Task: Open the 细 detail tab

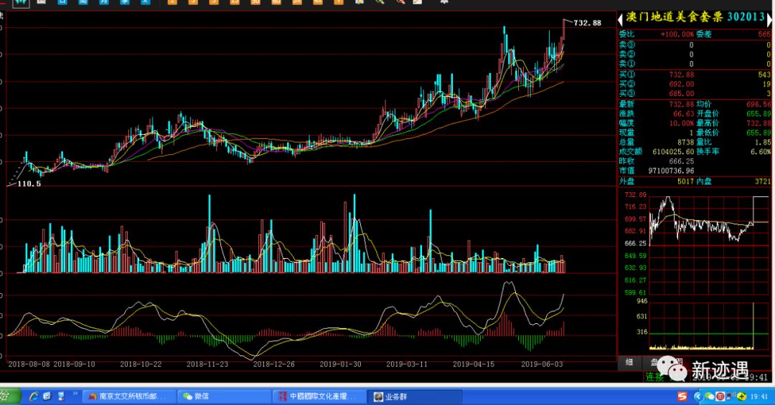Action: [629, 363]
